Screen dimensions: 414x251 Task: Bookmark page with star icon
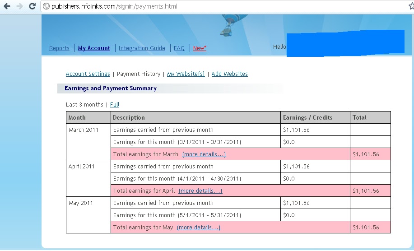pos(411,6)
